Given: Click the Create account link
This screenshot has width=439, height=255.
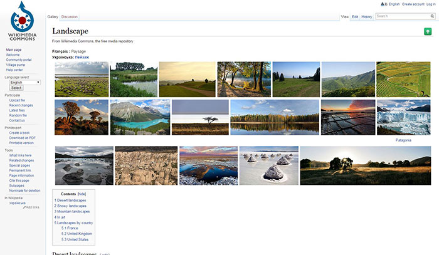Looking at the screenshot, I should click(413, 4).
